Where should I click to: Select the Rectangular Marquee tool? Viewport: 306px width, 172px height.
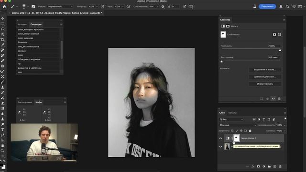pyautogui.click(x=2, y=24)
